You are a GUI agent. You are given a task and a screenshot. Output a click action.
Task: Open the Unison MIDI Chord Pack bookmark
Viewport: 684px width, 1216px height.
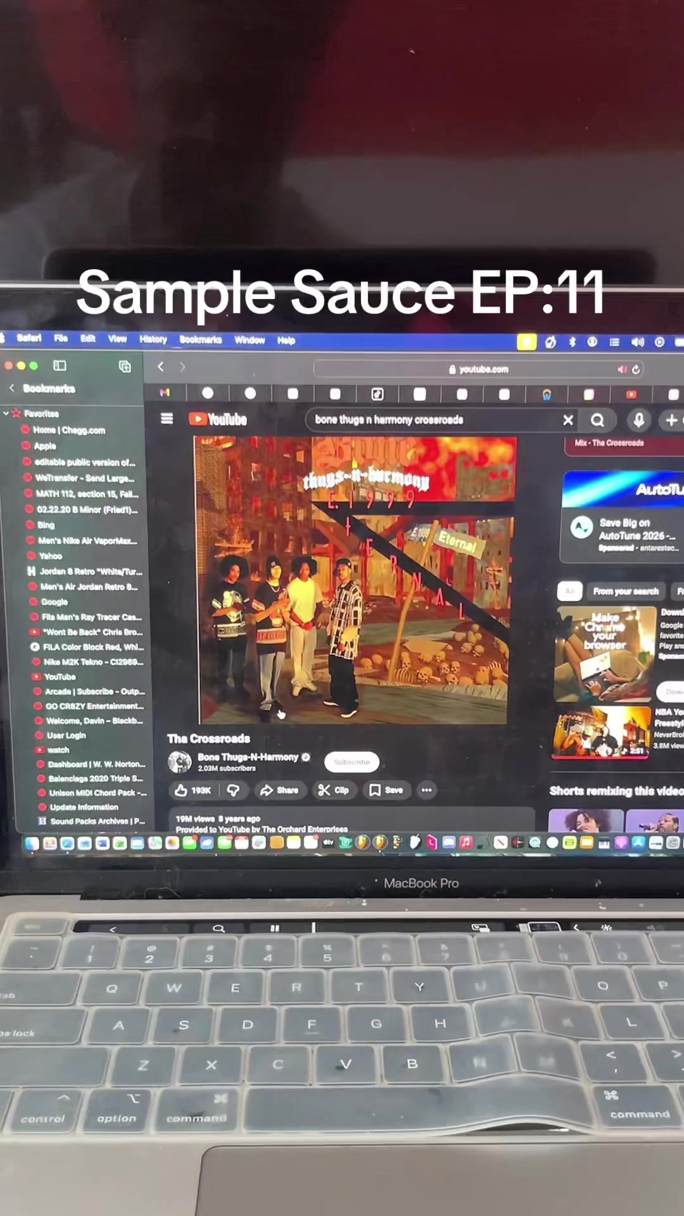[92, 793]
